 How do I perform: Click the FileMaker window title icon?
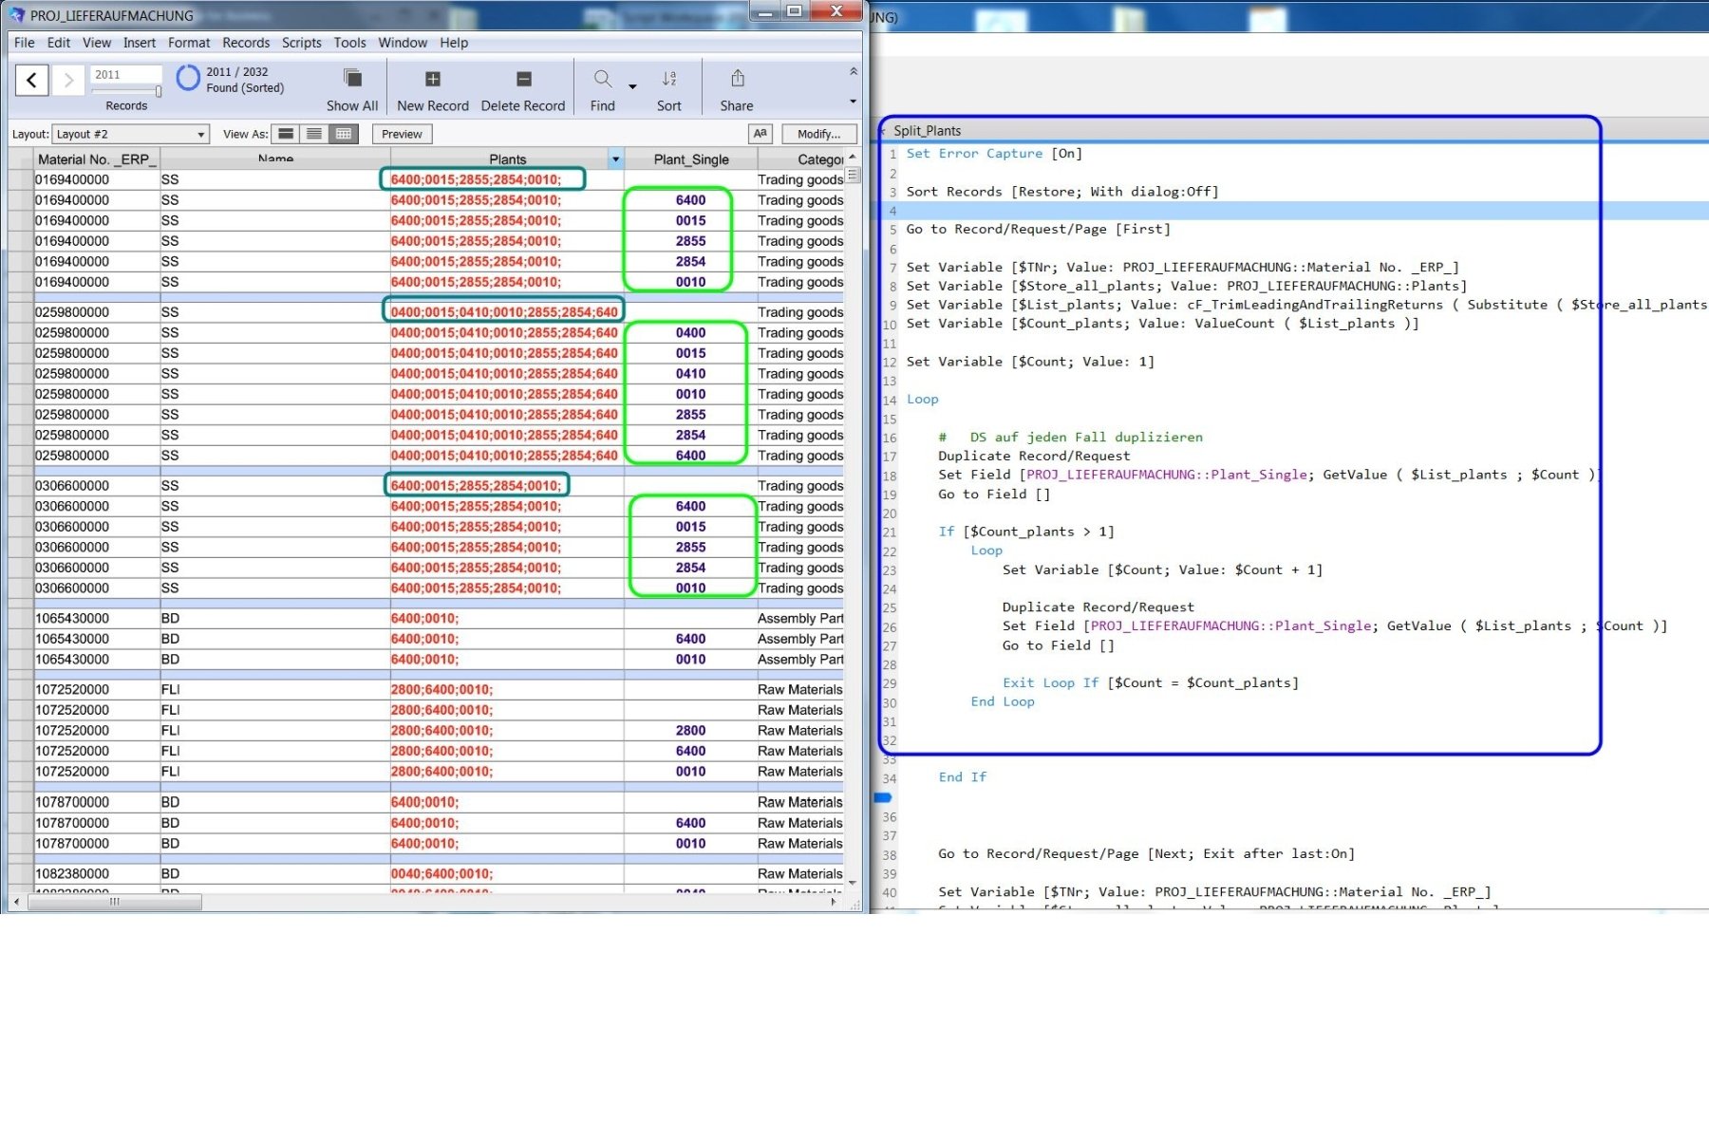17,15
